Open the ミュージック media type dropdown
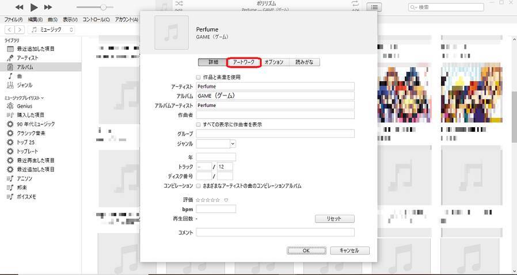The height and width of the screenshot is (275, 517). pos(51,30)
